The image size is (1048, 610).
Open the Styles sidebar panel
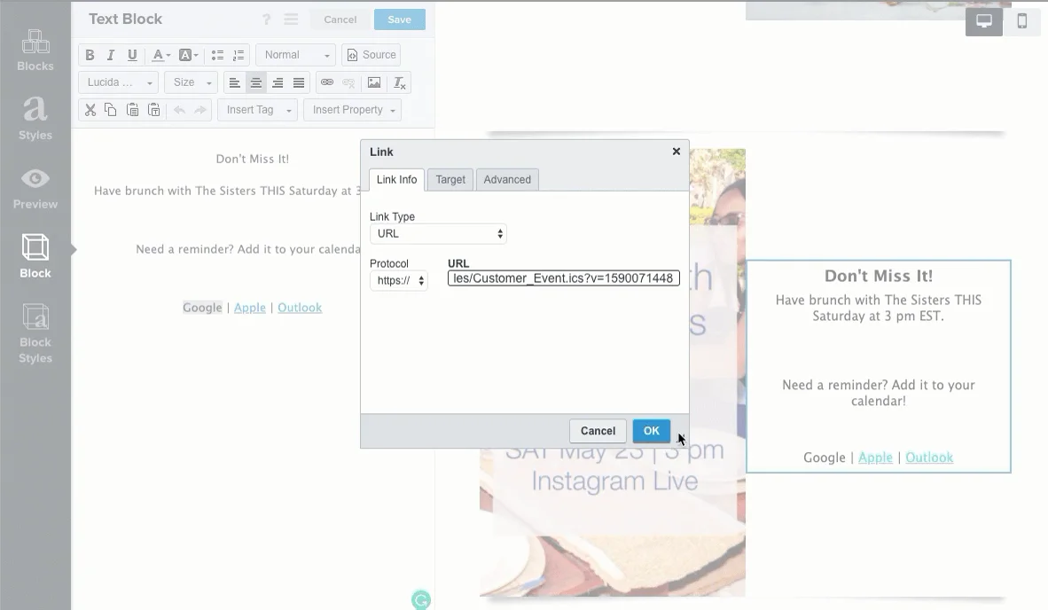tap(35, 119)
